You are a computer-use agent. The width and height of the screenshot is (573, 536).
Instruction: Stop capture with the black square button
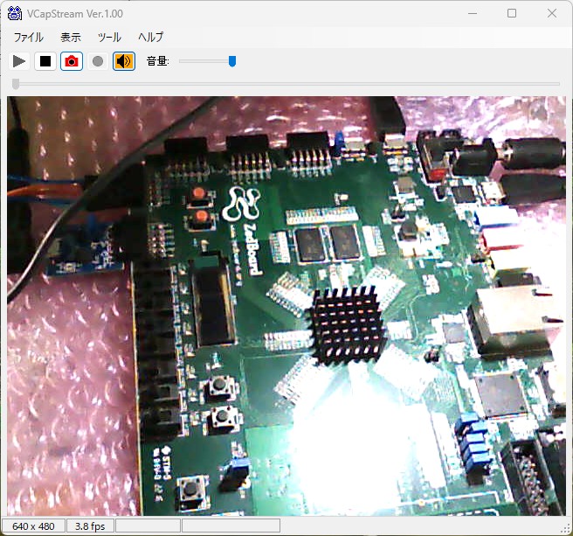pos(45,61)
